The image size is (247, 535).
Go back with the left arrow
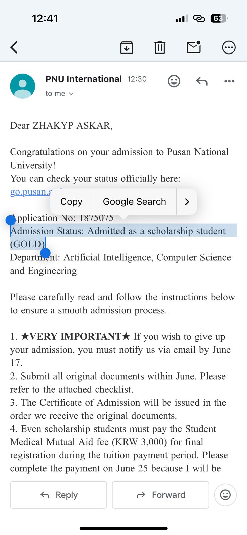[x=14, y=47]
